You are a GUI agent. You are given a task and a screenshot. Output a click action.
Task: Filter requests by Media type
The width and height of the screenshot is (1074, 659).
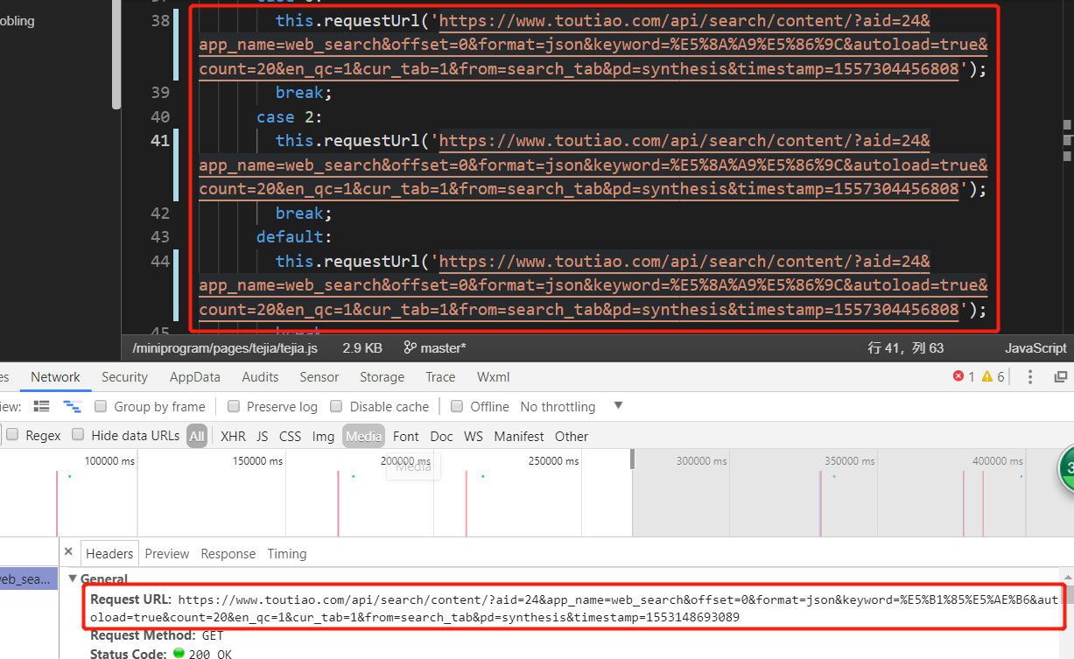pos(363,436)
